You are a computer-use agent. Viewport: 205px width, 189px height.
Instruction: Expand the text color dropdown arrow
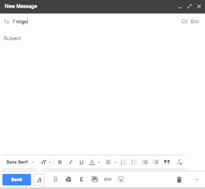[x=99, y=162]
